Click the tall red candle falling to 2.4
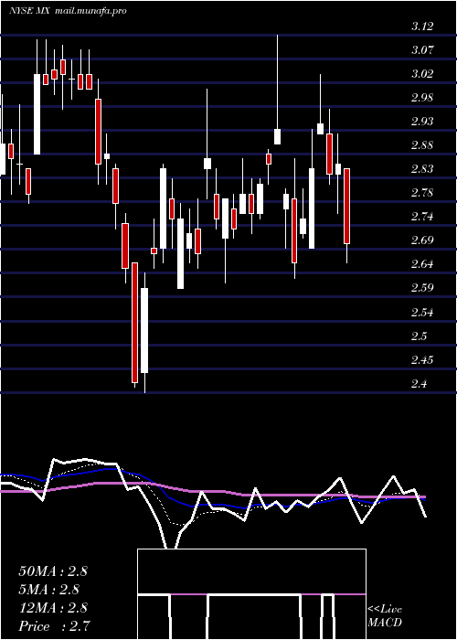 [x=134, y=323]
